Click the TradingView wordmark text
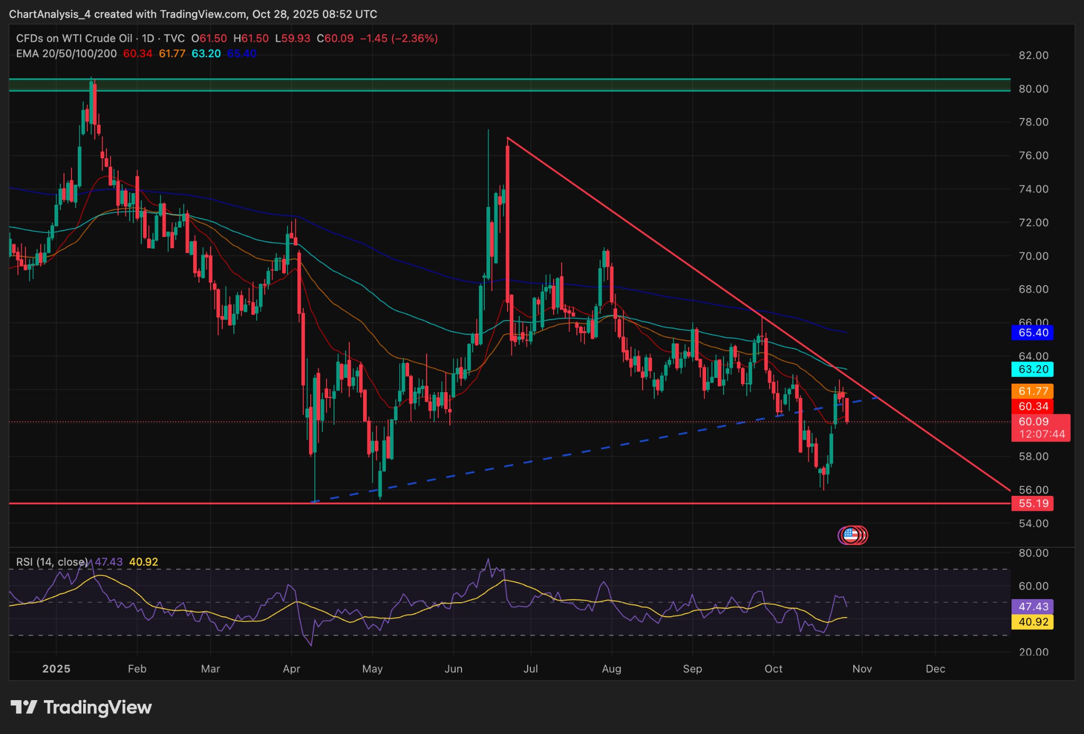This screenshot has width=1084, height=734. [x=98, y=708]
